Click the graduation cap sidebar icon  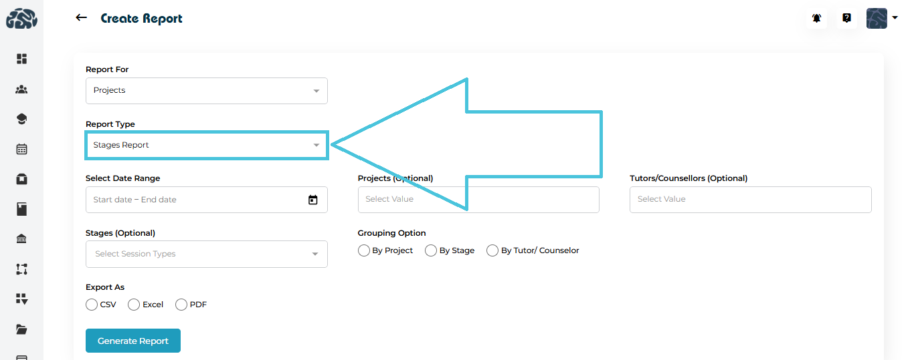[x=21, y=119]
